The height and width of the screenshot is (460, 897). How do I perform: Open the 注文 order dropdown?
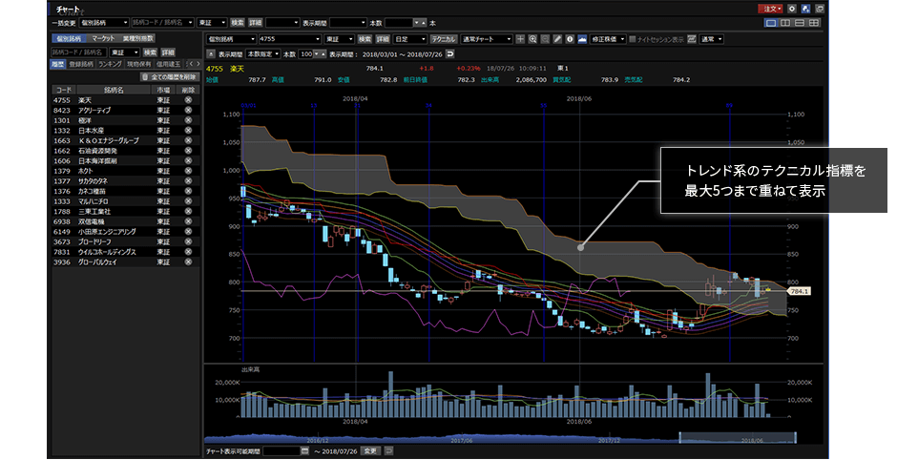tap(770, 8)
